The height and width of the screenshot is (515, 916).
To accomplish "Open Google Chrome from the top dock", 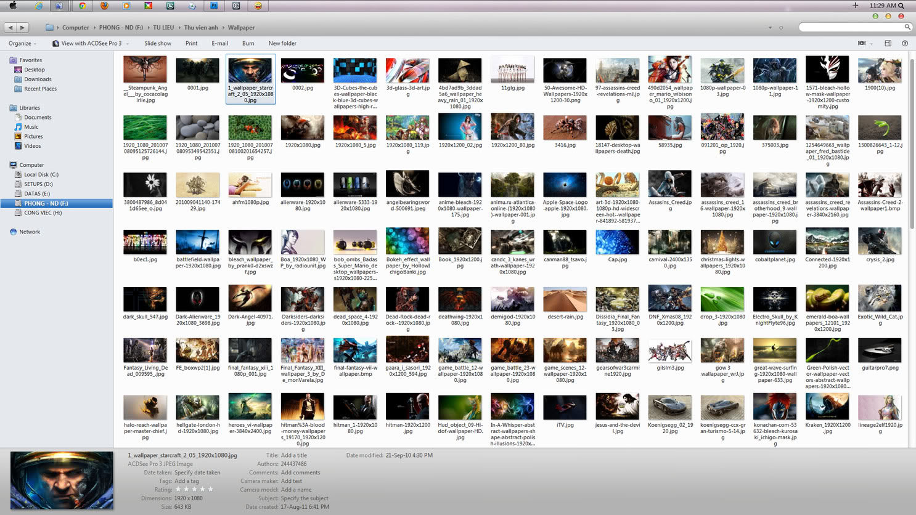I will pyautogui.click(x=82, y=6).
